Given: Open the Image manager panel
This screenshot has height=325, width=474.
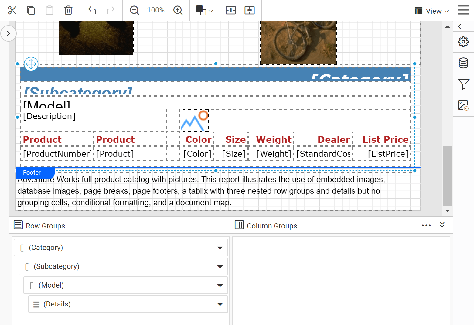Looking at the screenshot, I should coord(463,105).
